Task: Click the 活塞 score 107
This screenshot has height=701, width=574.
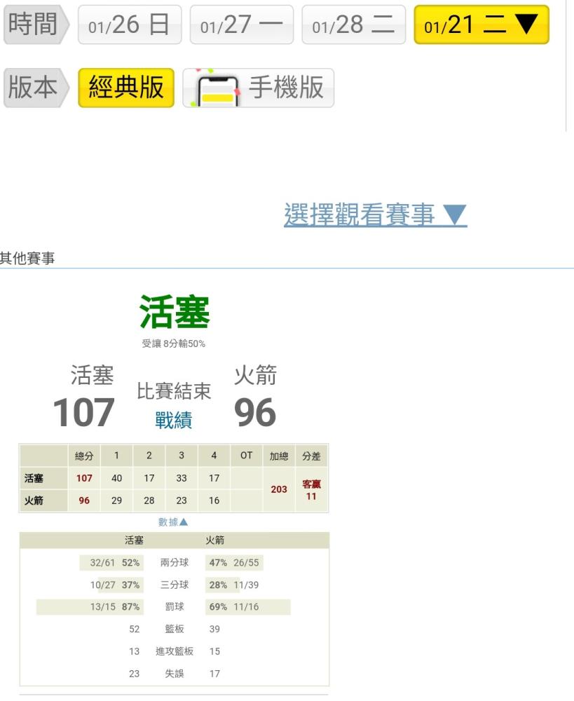Action: tap(83, 412)
